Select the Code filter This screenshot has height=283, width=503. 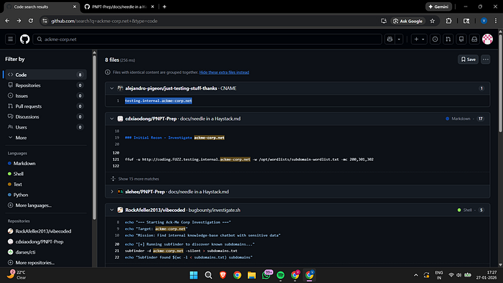(x=45, y=75)
